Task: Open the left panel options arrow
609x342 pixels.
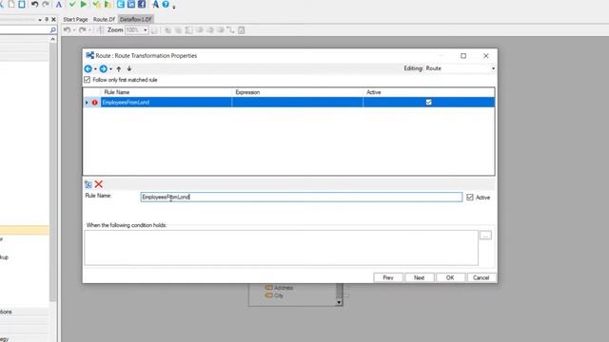Action: (x=40, y=19)
